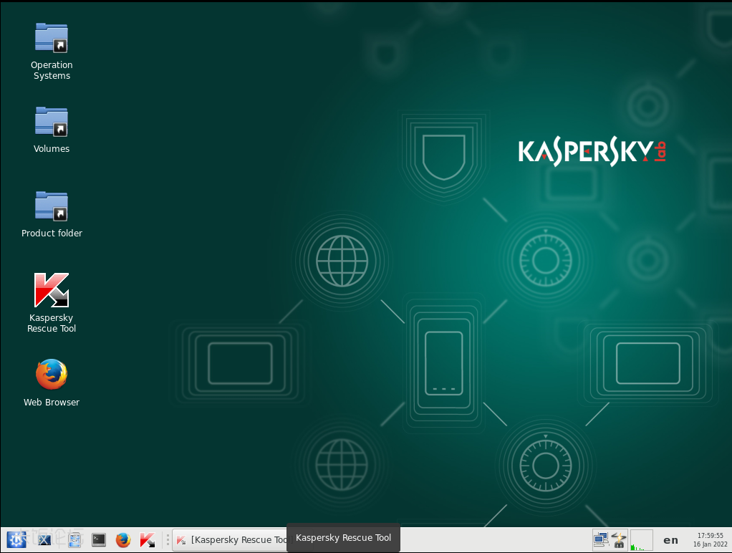Open the Volumes folder

(51, 122)
